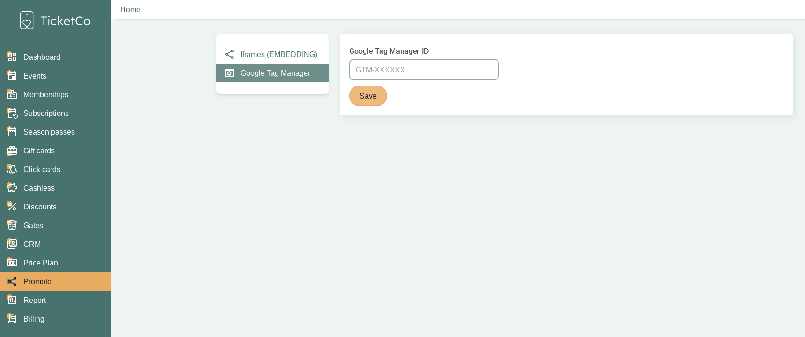Viewport: 805px width, 337px height.
Task: Go to Price Plan page
Action: tap(56, 263)
